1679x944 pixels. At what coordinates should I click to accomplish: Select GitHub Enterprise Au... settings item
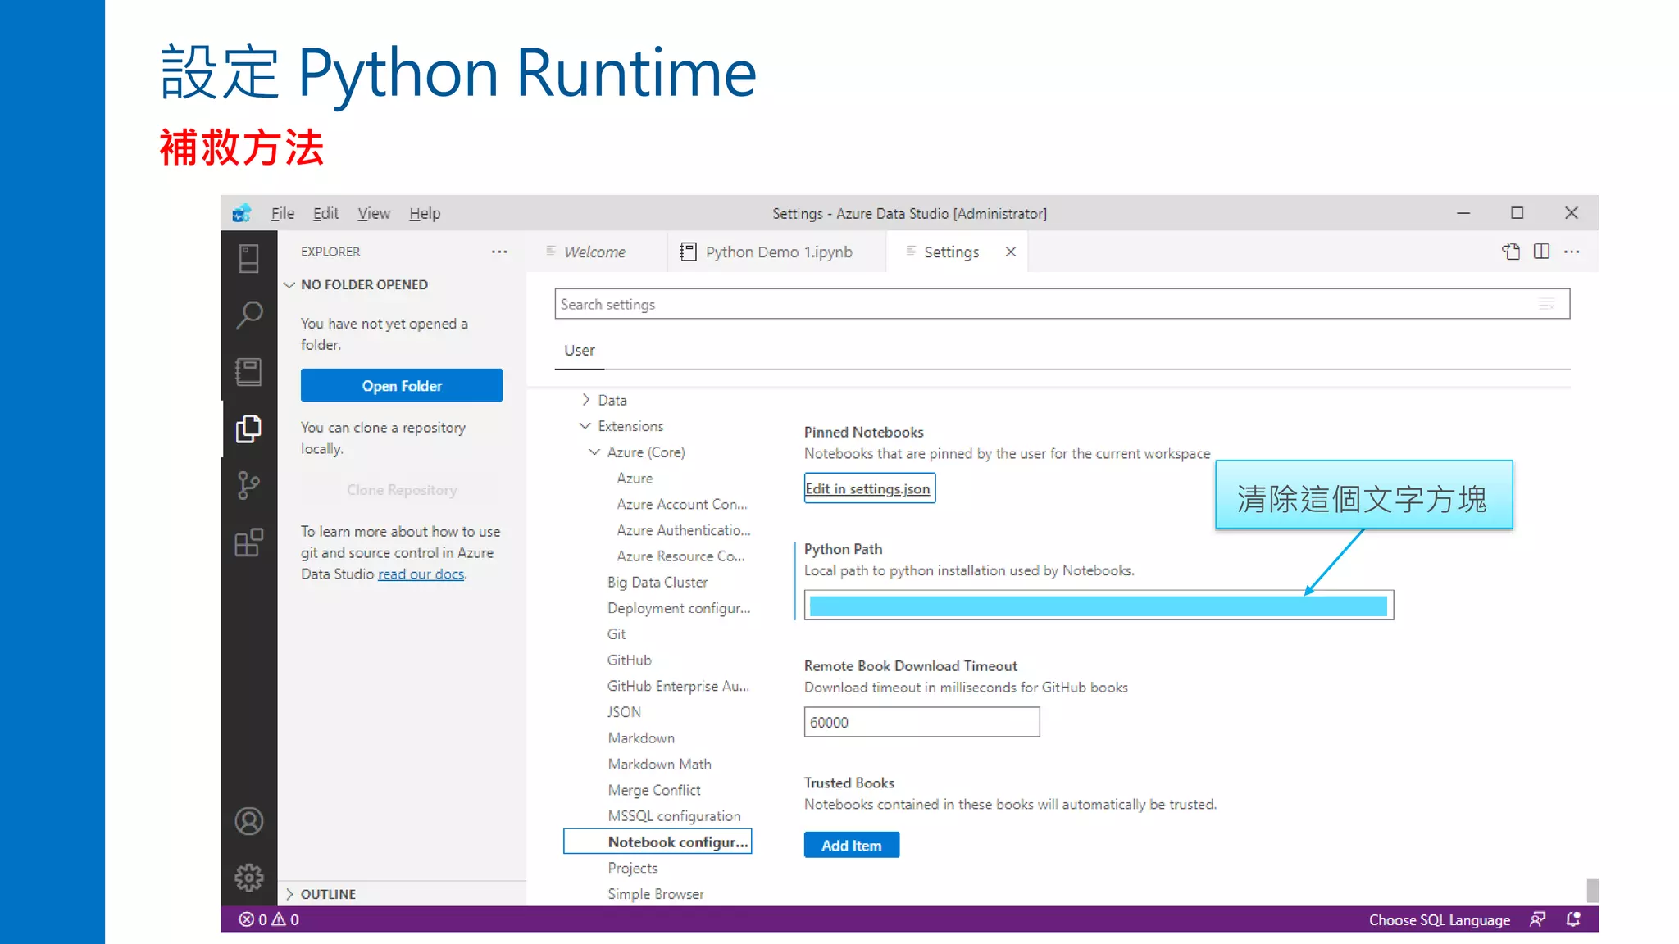coord(678,686)
